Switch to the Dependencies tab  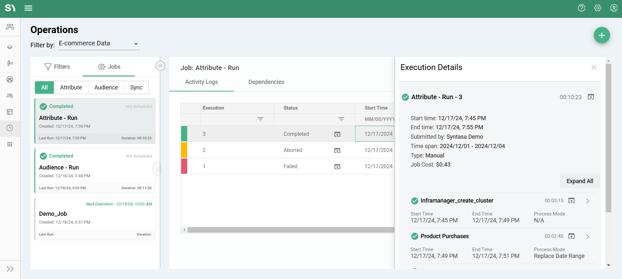[266, 82]
